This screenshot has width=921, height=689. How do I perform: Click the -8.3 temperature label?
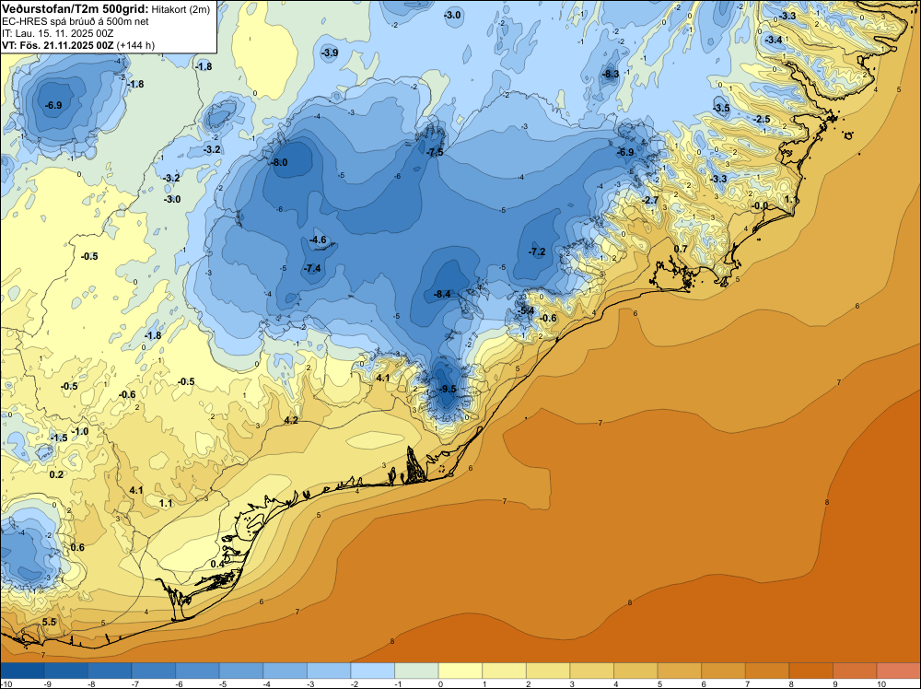coord(611,74)
